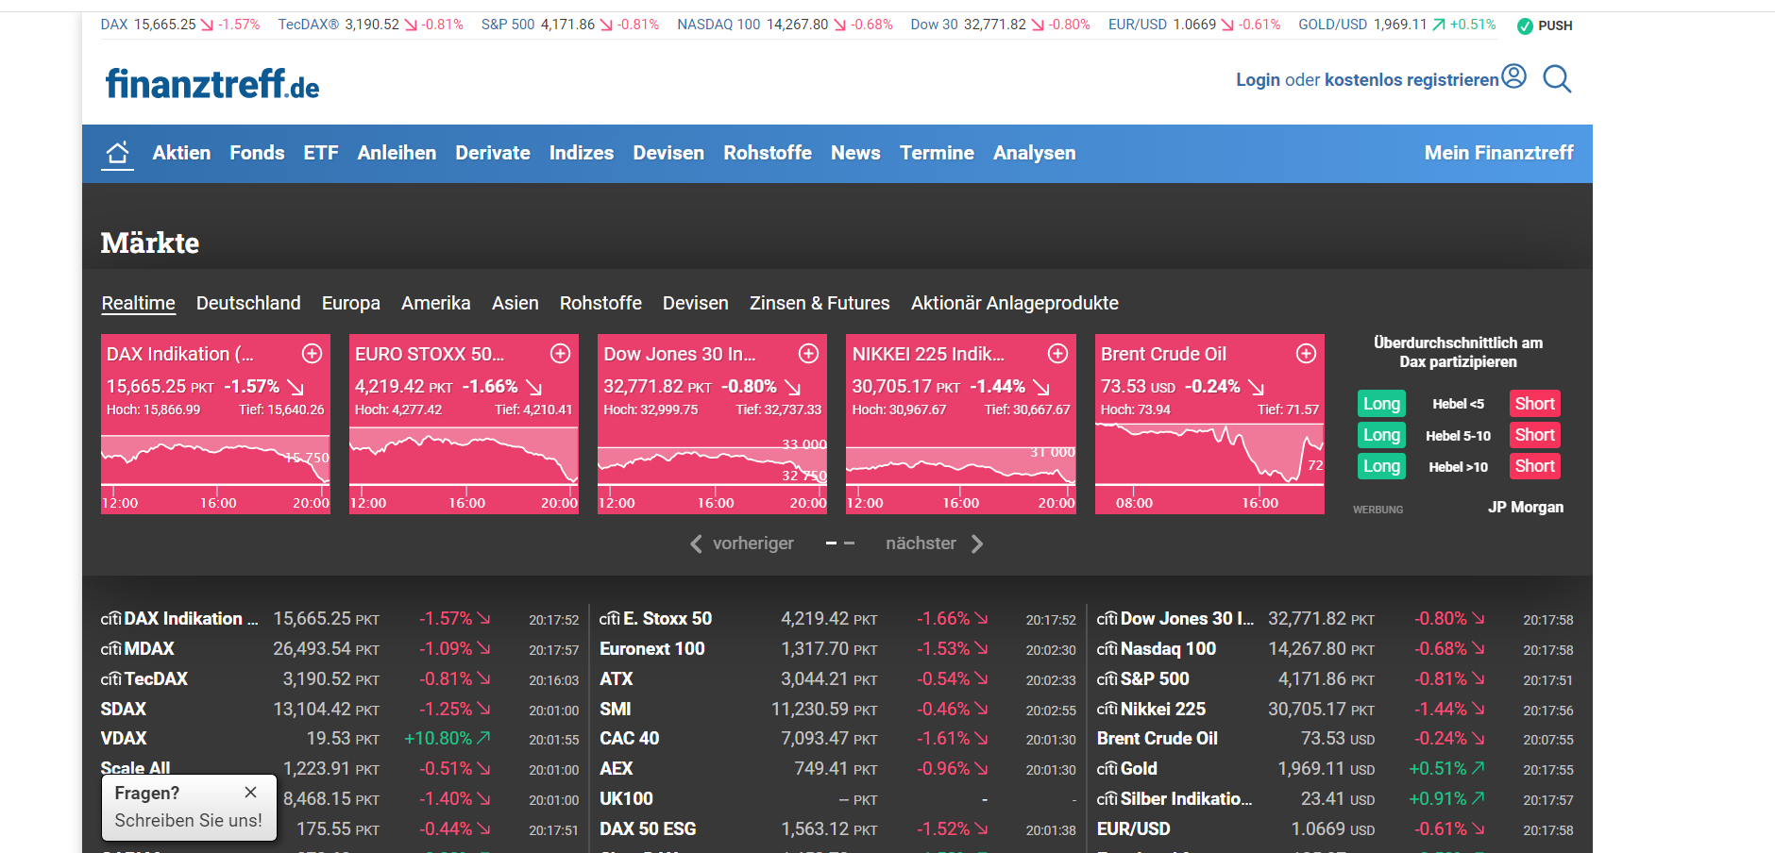Add NIKKEI 225 card via plus icon

tap(1058, 353)
